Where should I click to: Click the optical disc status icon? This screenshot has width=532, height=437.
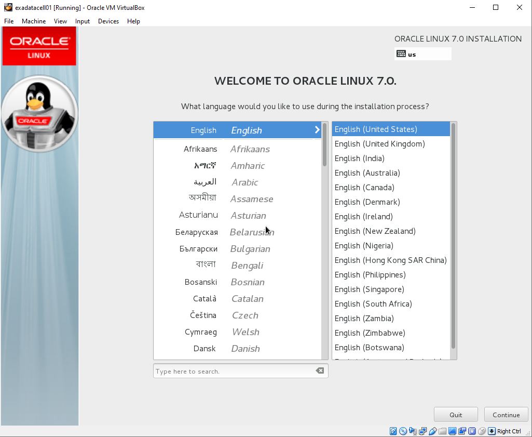click(x=403, y=431)
